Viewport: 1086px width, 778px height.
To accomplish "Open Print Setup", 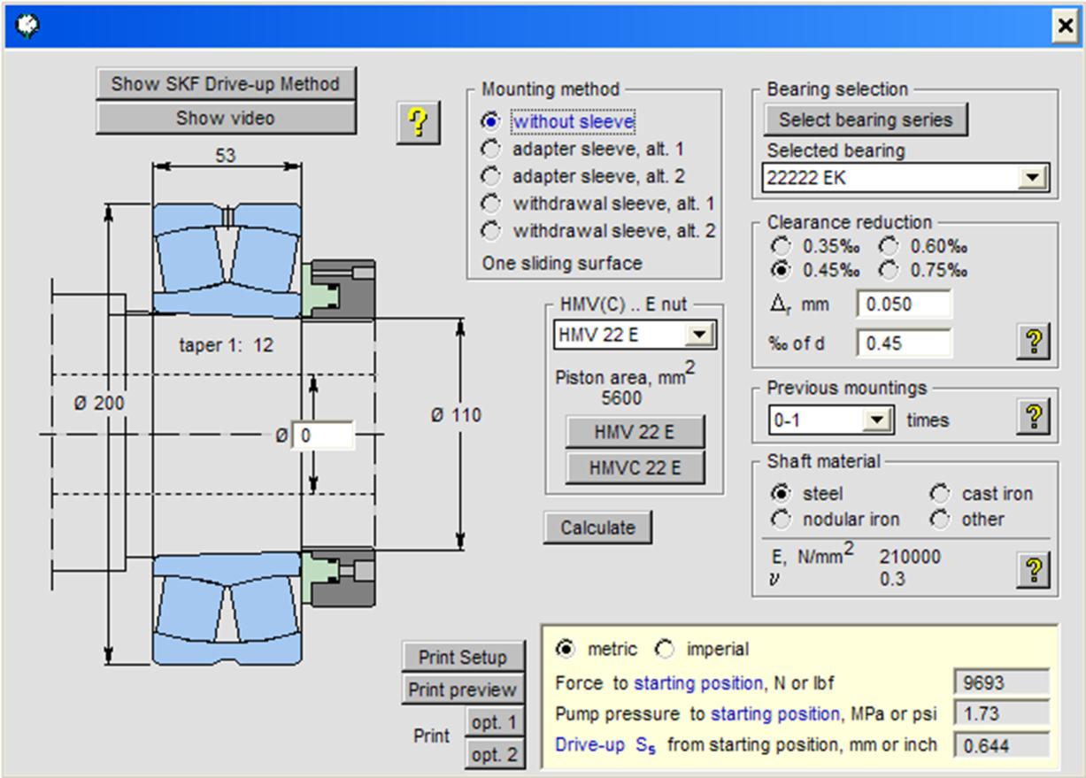I will coord(463,657).
